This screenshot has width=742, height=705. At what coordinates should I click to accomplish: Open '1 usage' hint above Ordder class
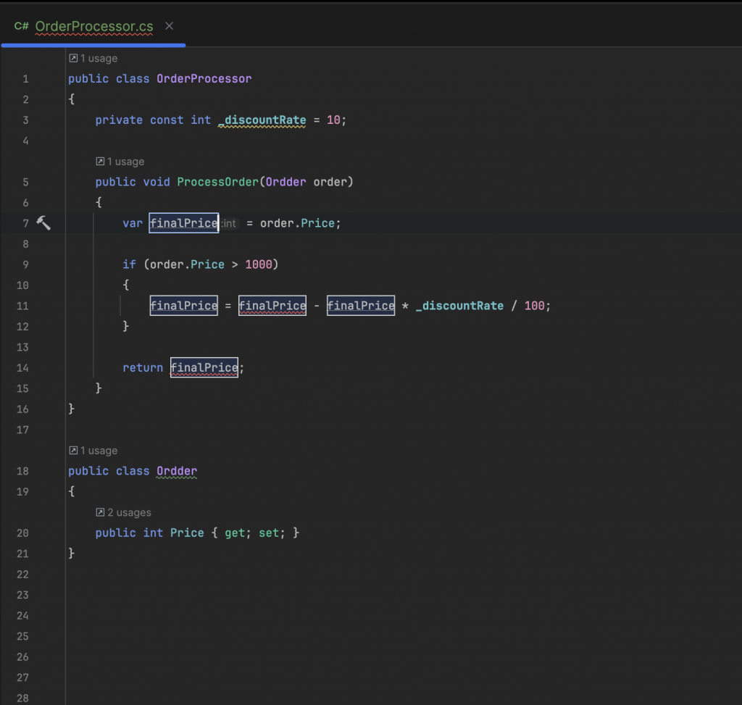click(93, 451)
